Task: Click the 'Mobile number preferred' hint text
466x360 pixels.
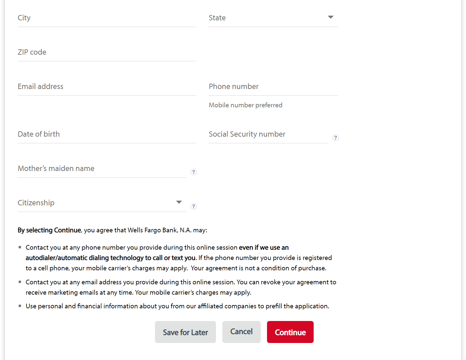Action: (245, 105)
